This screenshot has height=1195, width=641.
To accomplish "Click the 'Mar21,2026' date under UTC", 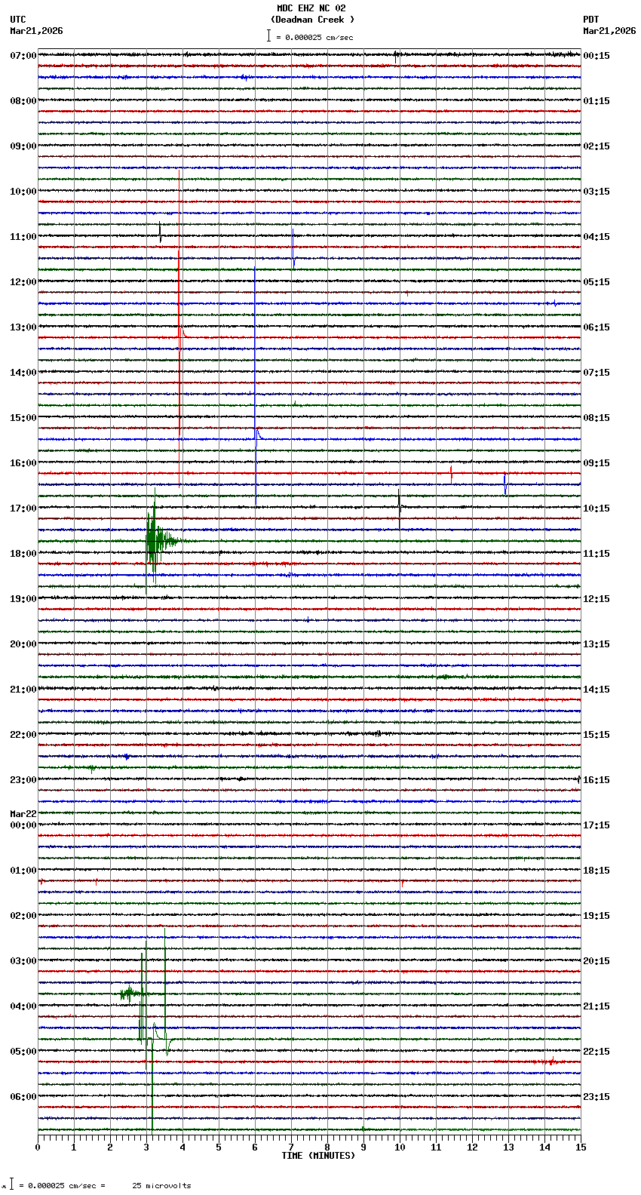I will point(36,31).
